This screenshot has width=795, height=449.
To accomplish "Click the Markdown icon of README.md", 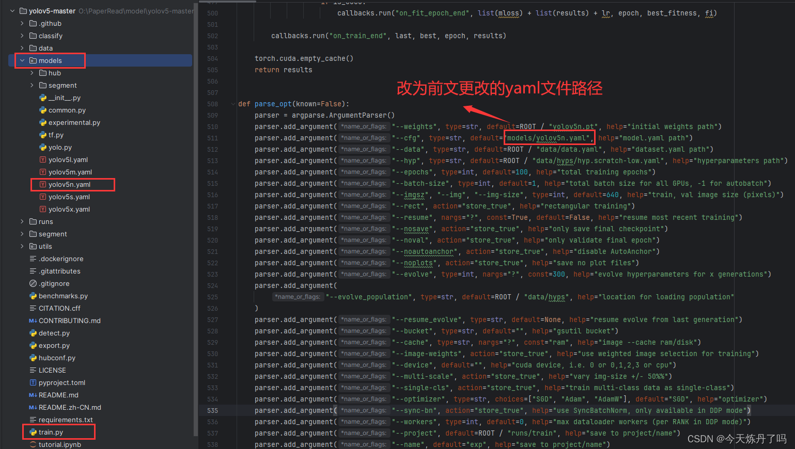I will point(33,395).
